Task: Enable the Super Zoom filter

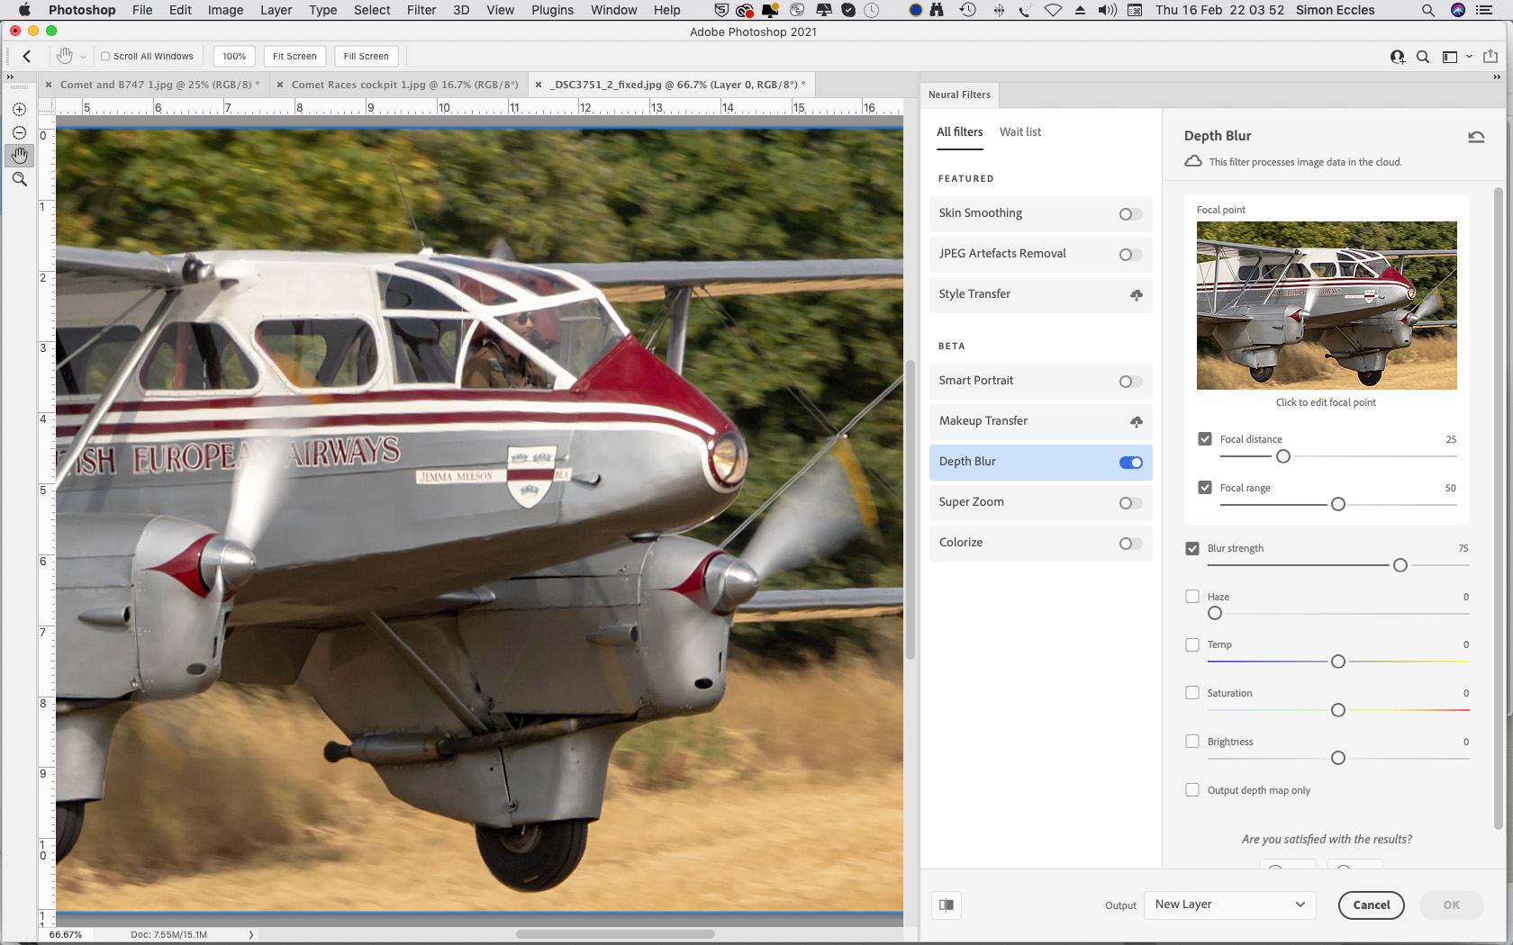Action: coord(1130,503)
